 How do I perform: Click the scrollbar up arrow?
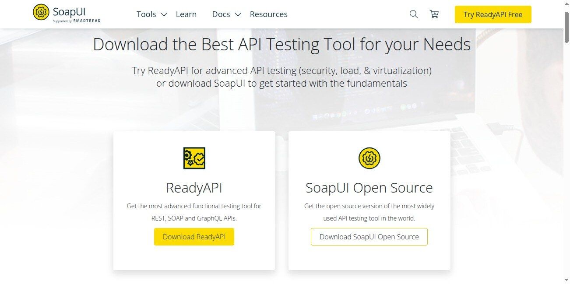[566, 3]
